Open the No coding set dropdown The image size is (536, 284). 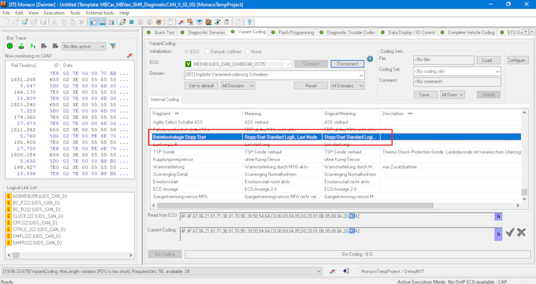point(457,71)
